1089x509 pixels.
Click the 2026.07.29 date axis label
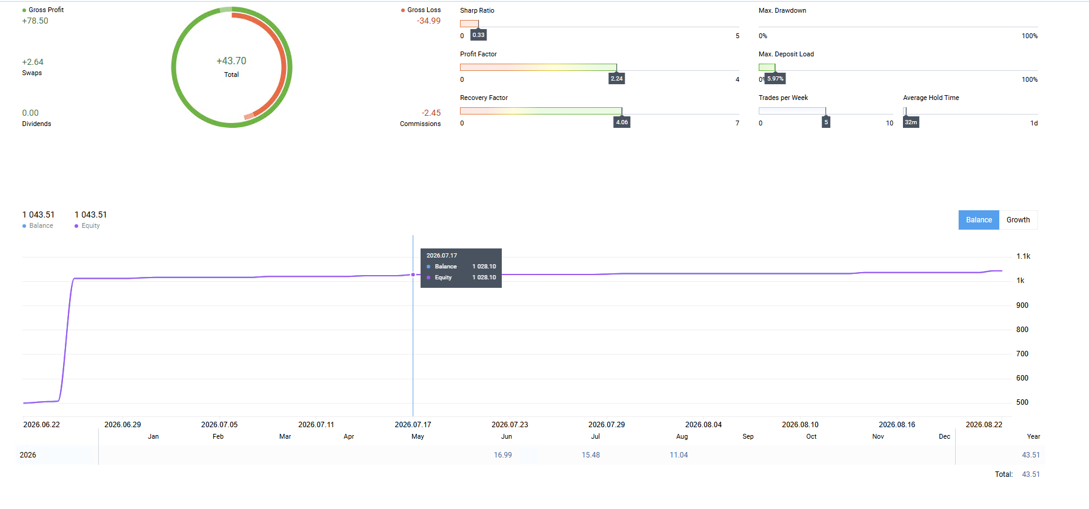tap(607, 425)
